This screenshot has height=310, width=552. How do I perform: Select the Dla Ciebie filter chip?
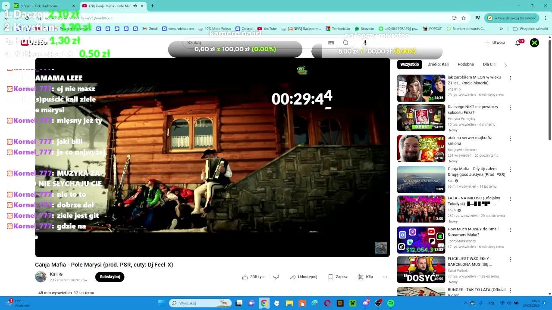[x=490, y=65]
